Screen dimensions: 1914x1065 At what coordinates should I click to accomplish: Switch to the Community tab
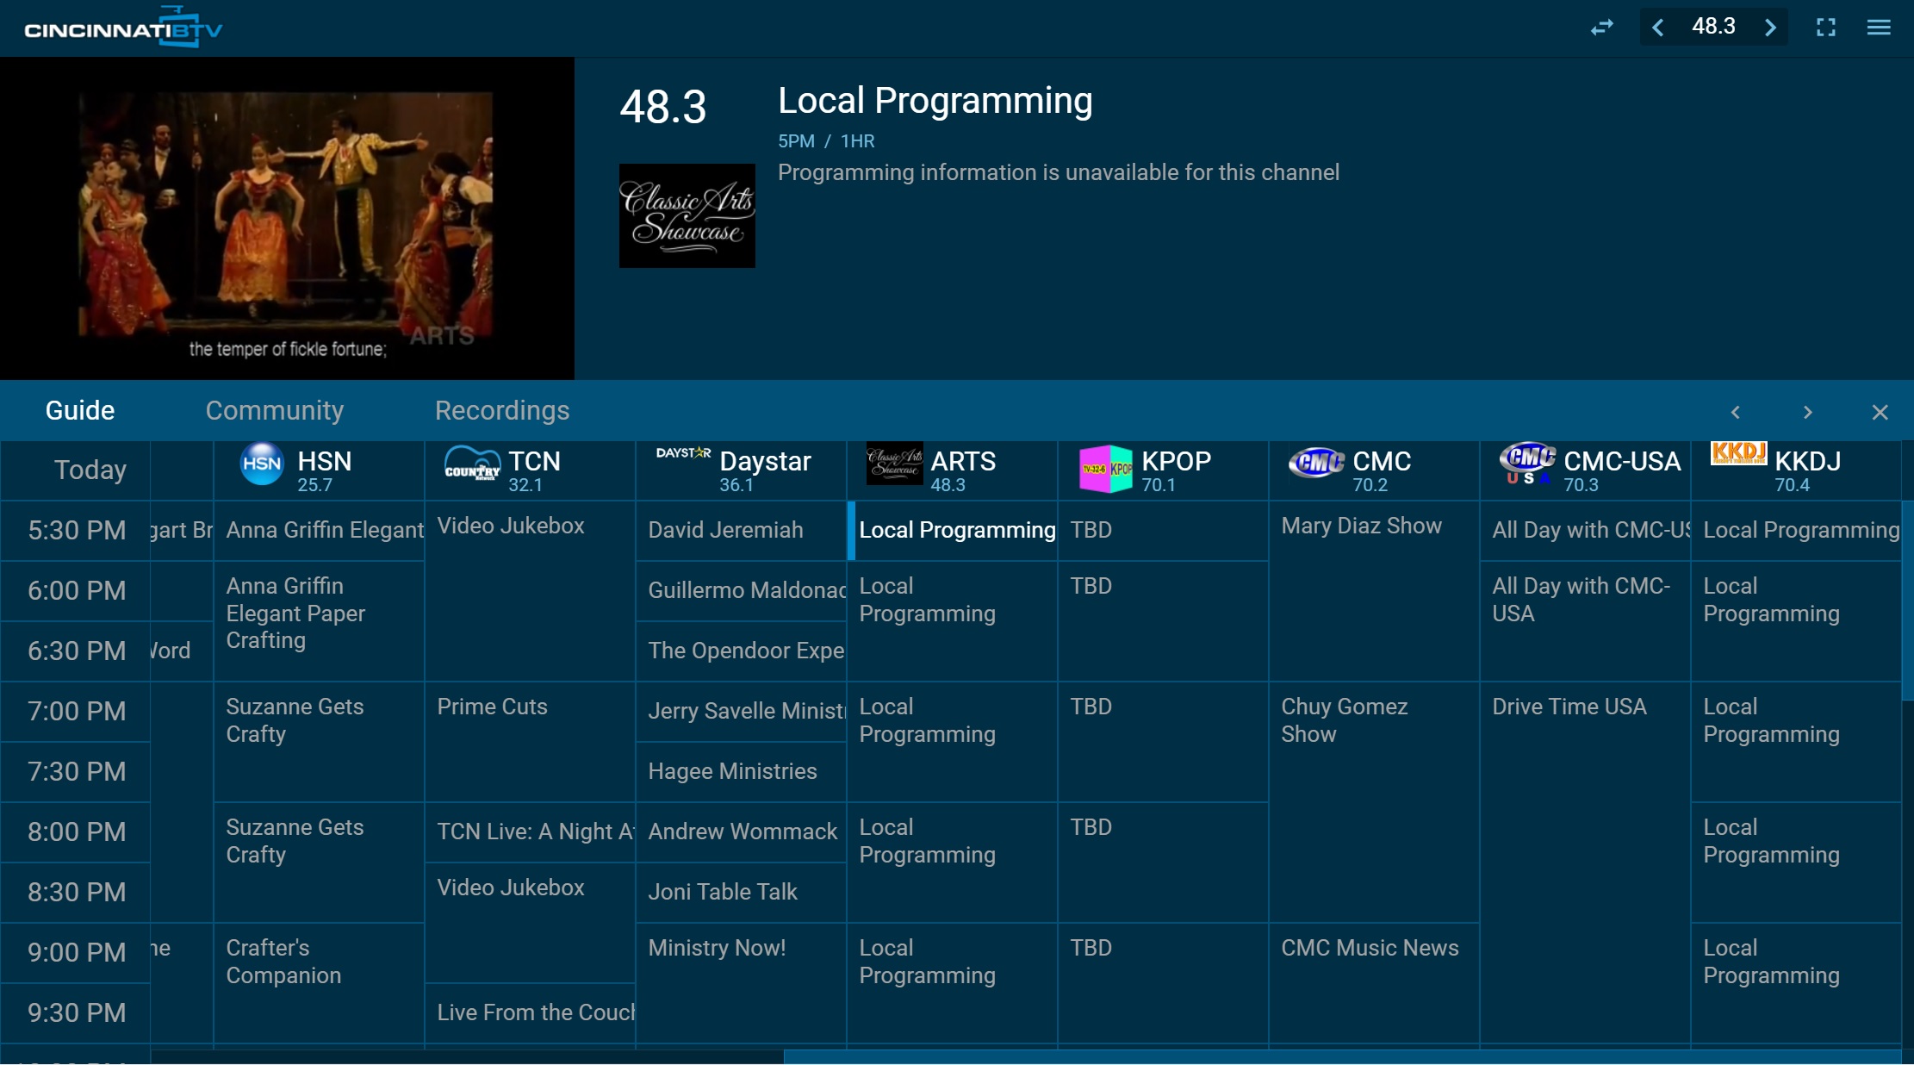pyautogui.click(x=274, y=410)
